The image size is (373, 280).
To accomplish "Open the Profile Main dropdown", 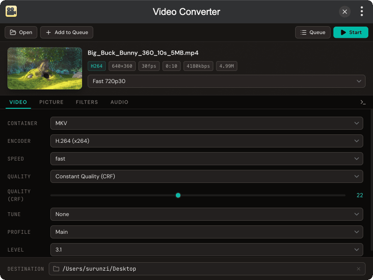I will [207, 232].
